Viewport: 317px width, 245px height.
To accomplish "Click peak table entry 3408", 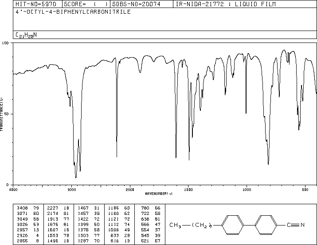I will pyautogui.click(x=22, y=208).
